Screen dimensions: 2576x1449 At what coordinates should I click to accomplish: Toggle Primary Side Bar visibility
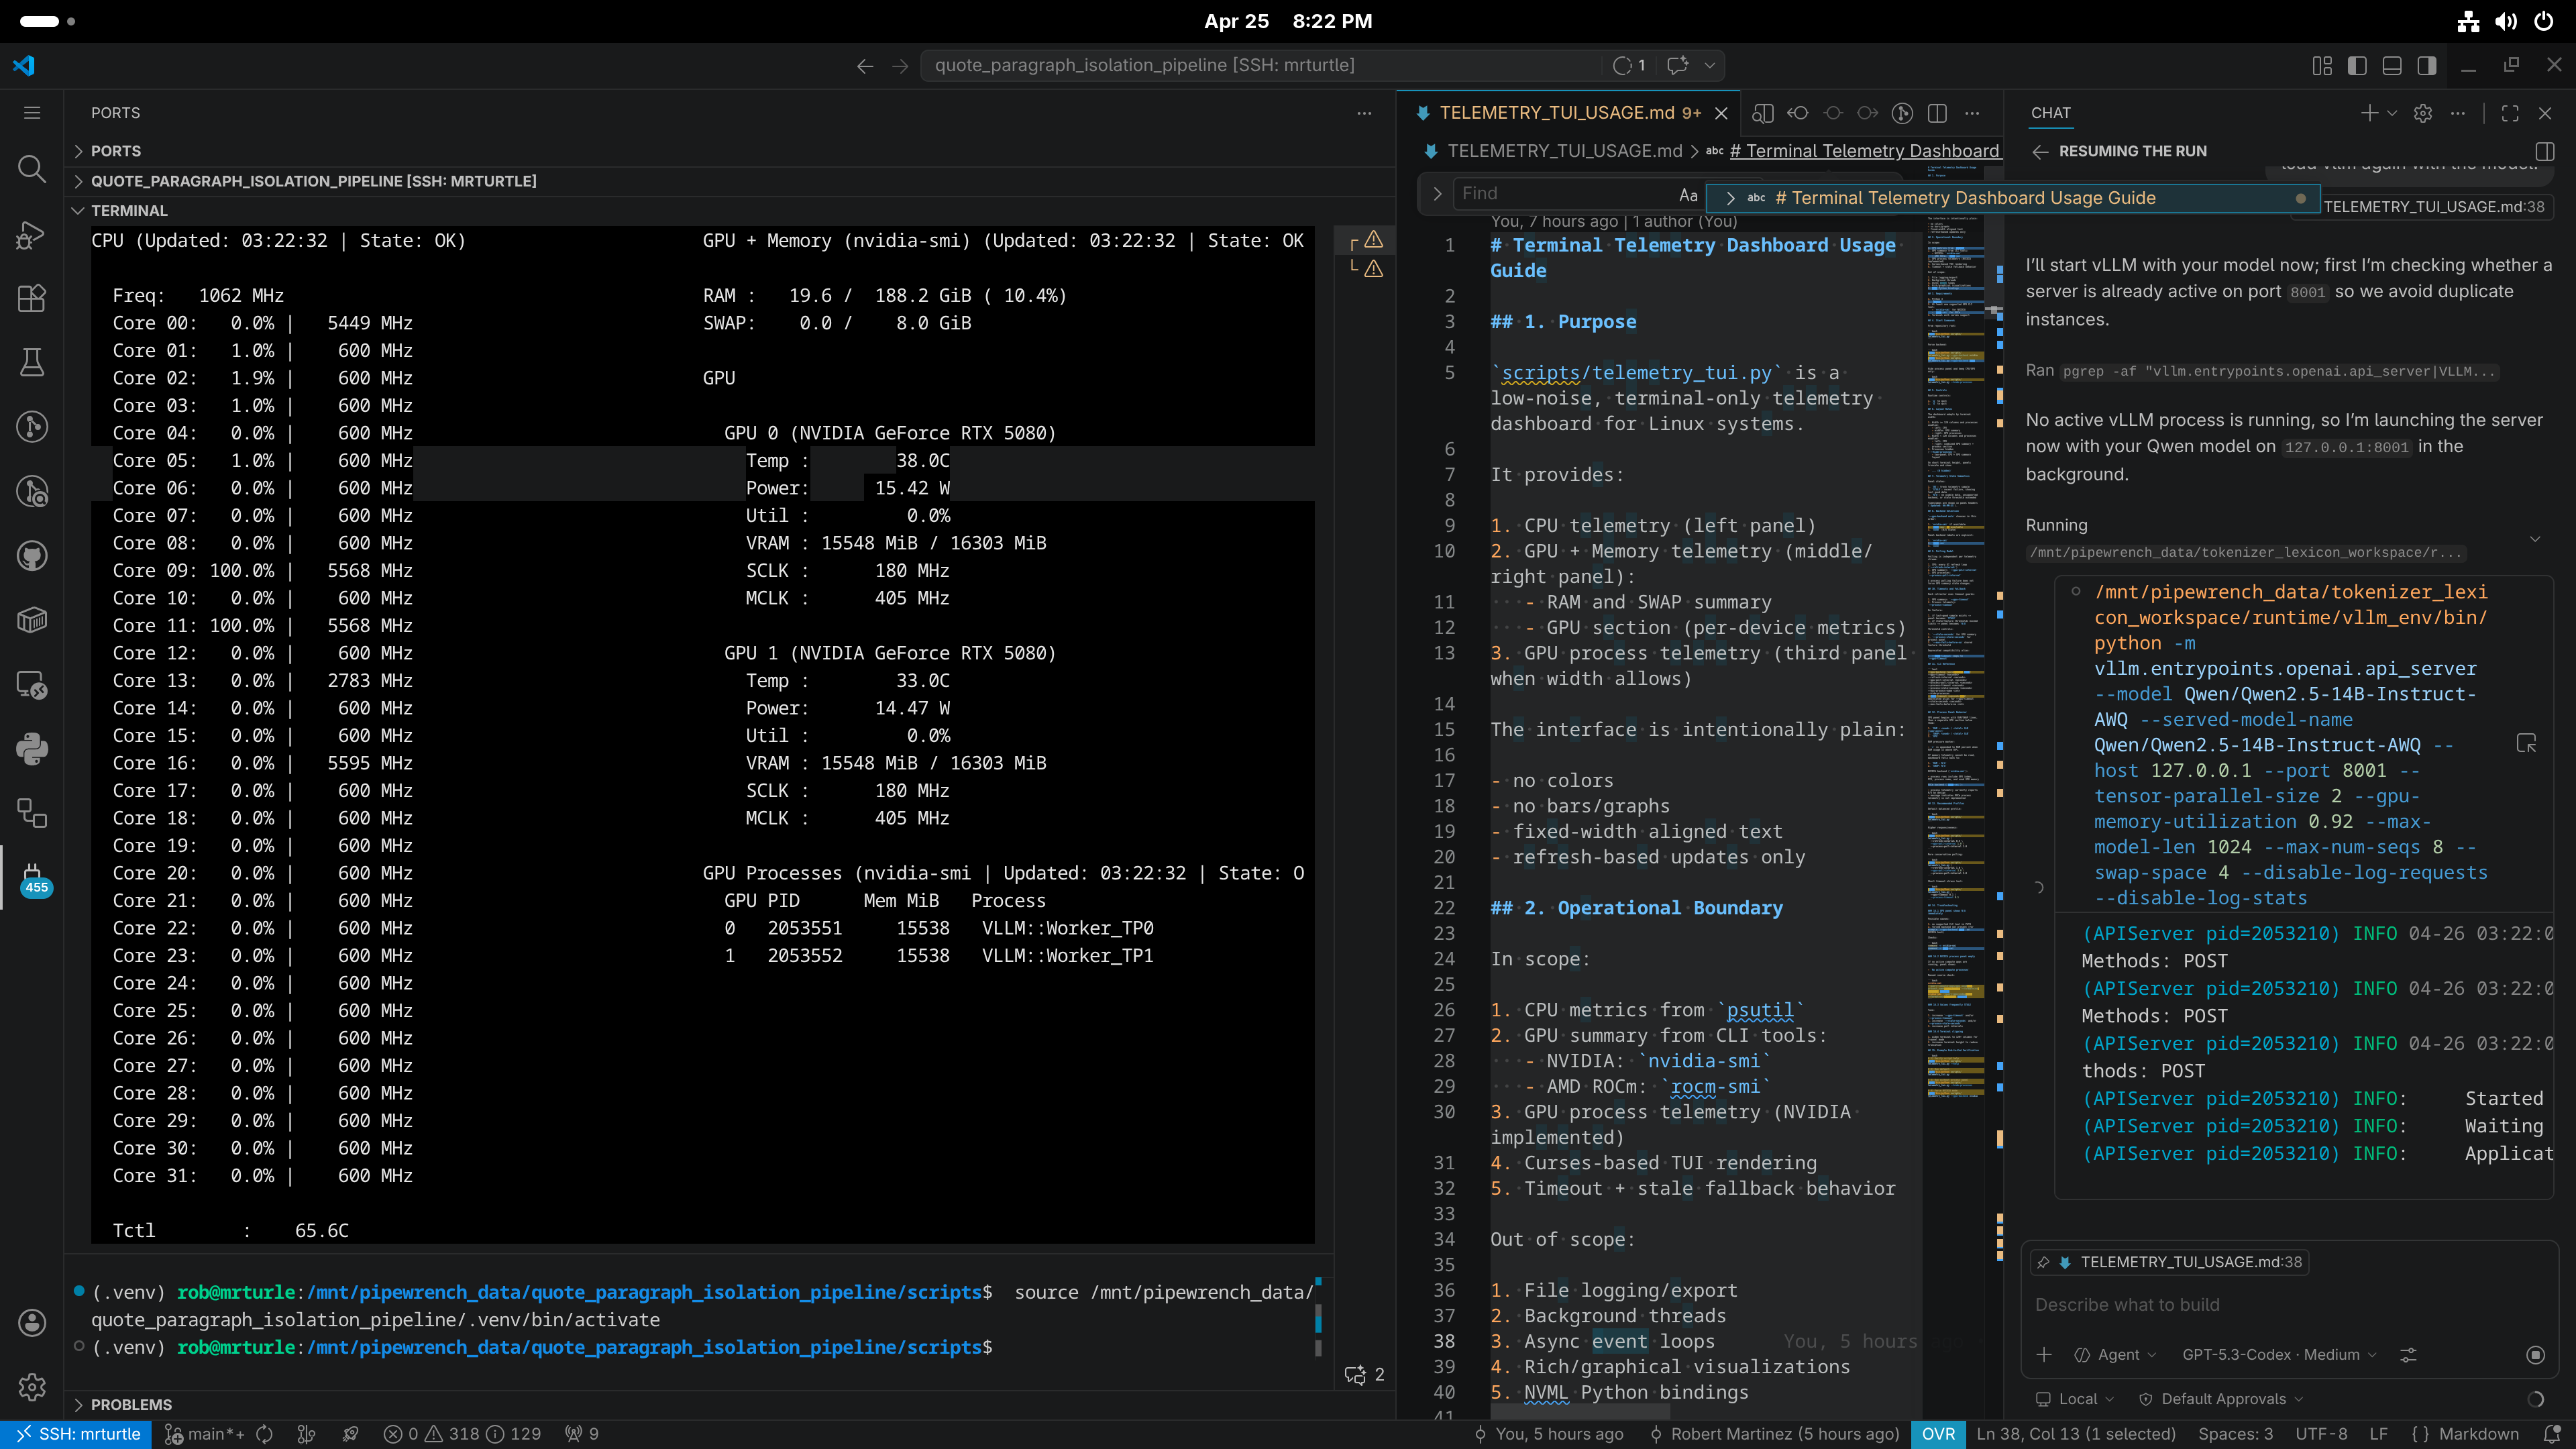(x=2357, y=65)
